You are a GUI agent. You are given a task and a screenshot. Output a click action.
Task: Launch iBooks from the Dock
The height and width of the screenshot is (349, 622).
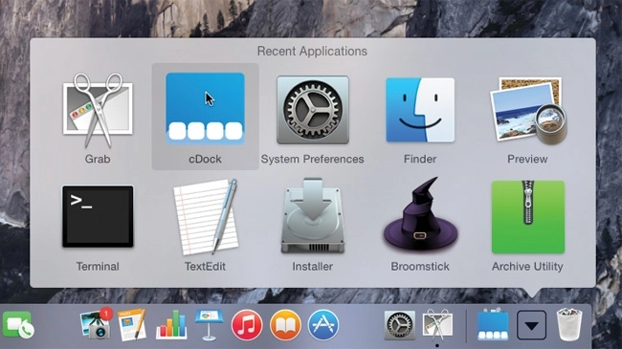tap(285, 325)
